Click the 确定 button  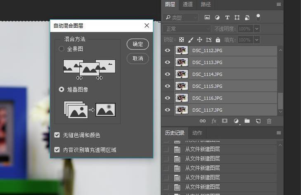[137, 44]
